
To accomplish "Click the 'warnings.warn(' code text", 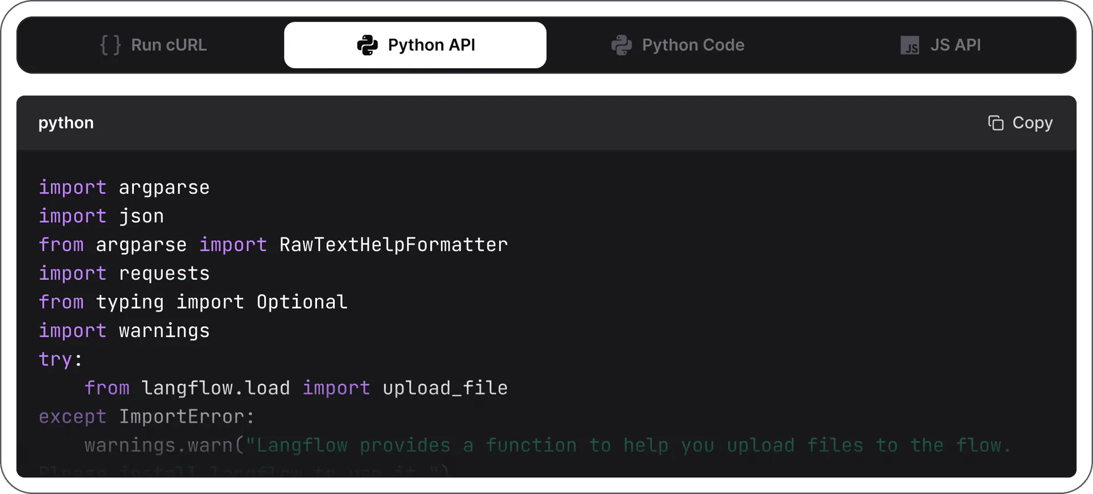I will (x=165, y=445).
